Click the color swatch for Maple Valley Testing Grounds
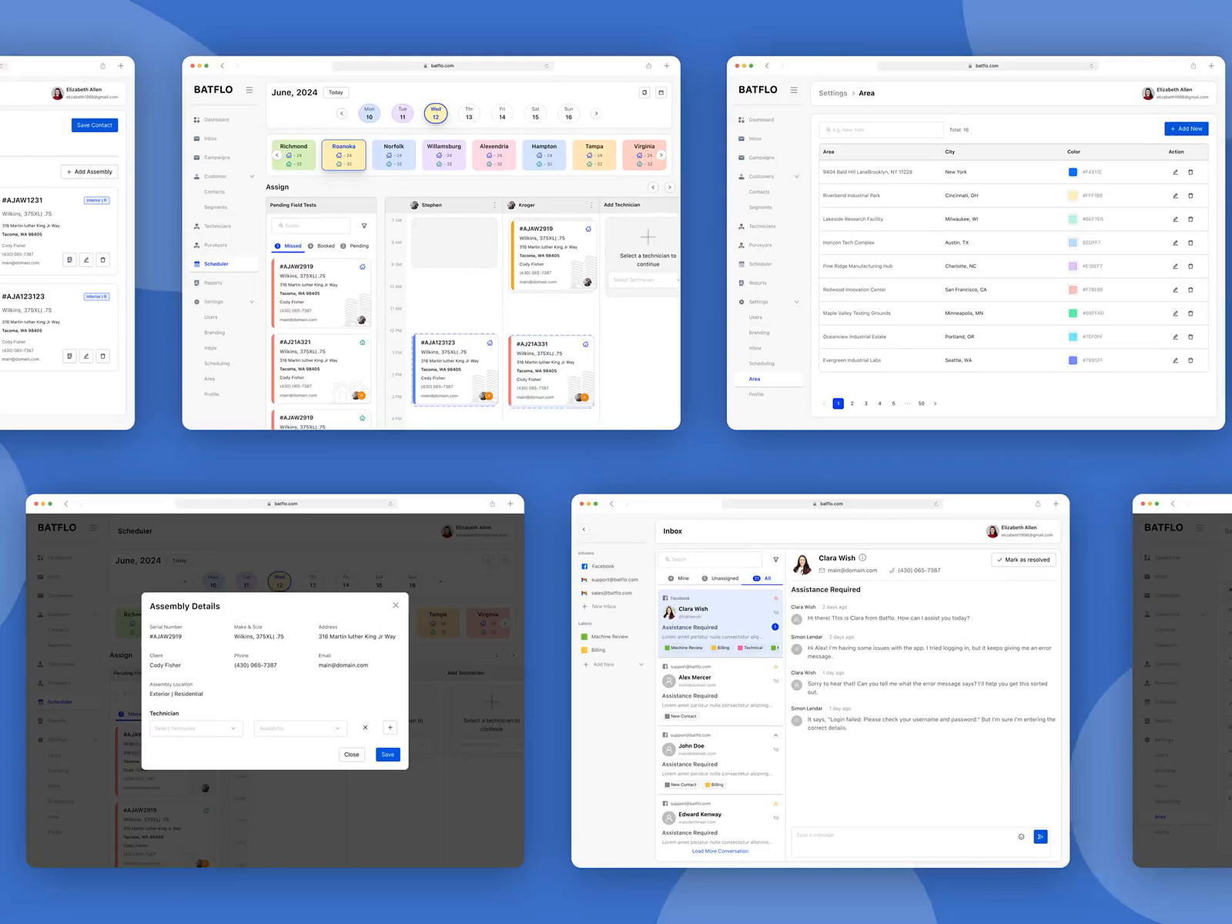 (1073, 313)
